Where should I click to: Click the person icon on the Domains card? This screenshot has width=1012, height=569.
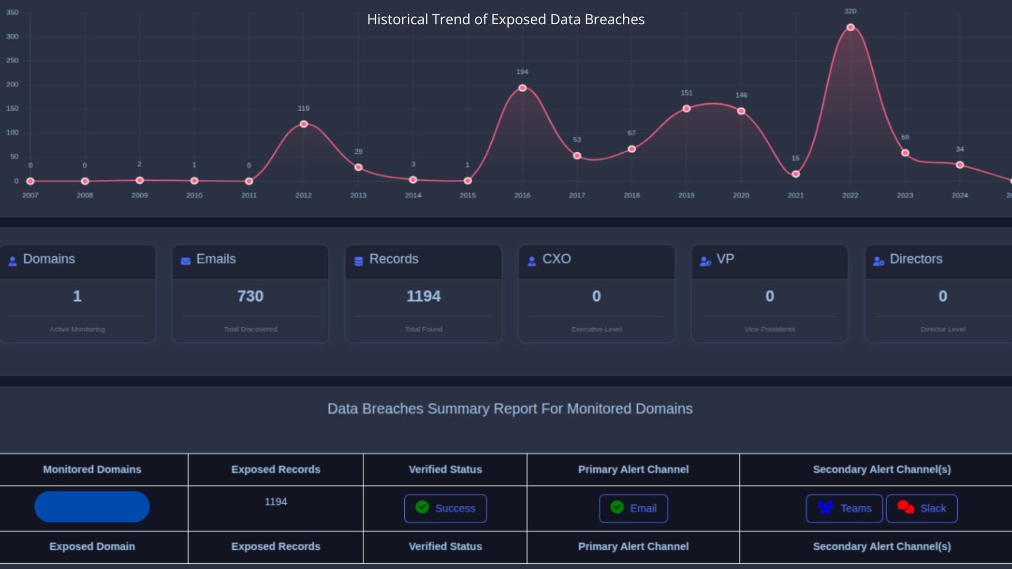[x=12, y=260]
